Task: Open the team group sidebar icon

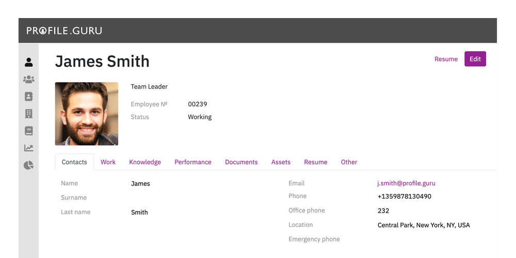Action: click(x=29, y=79)
